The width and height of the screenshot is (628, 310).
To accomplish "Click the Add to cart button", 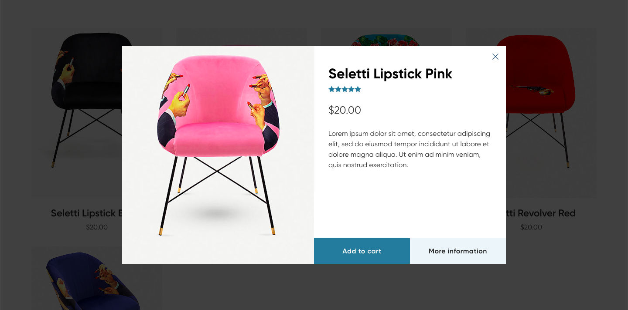I will click(x=362, y=251).
